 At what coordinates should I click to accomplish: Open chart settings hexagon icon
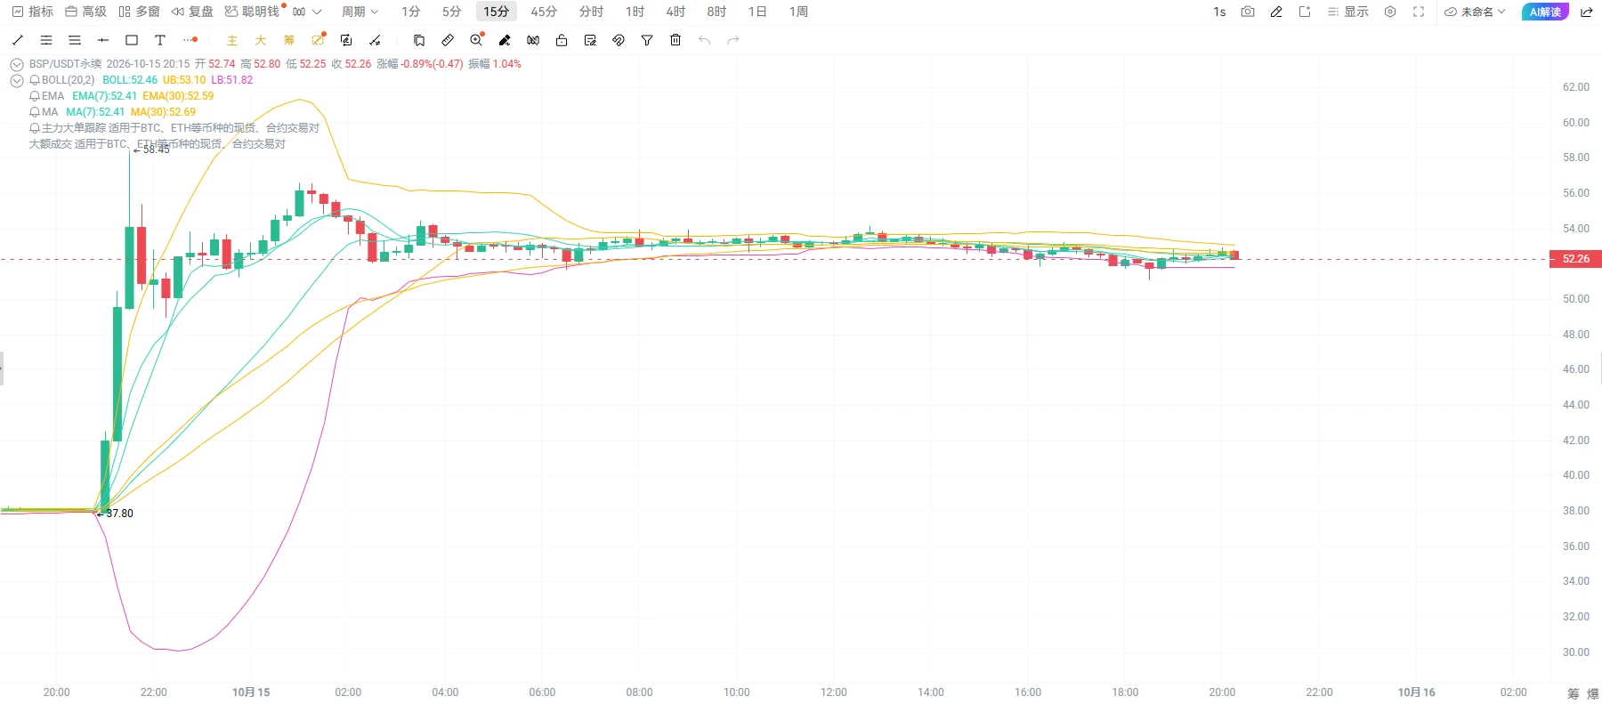point(1390,12)
